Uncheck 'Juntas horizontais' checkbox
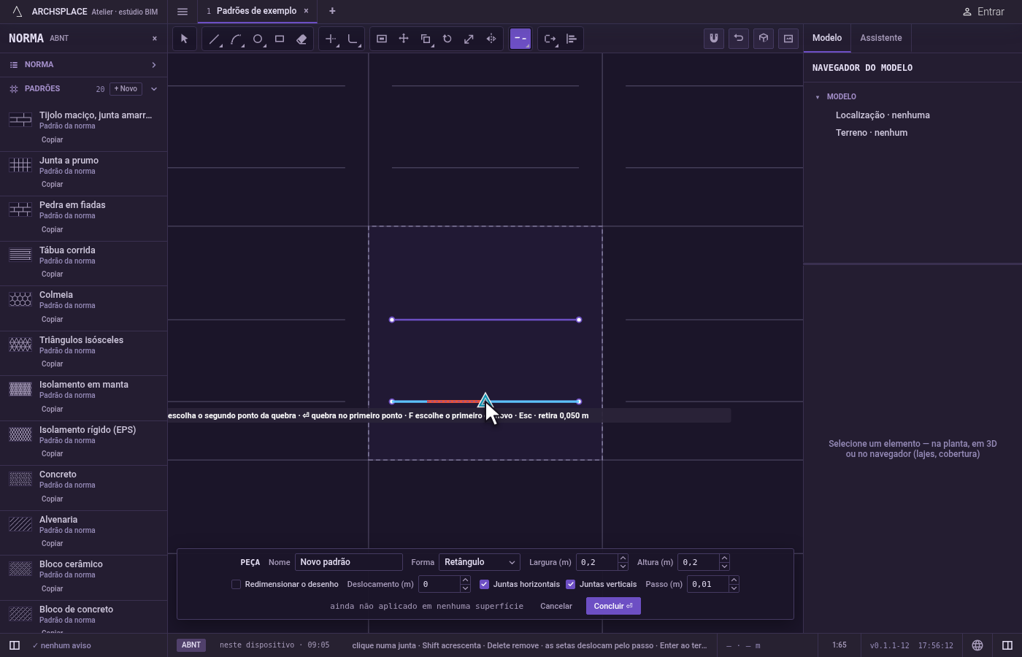Screen dimensions: 1022x657 click(x=484, y=584)
